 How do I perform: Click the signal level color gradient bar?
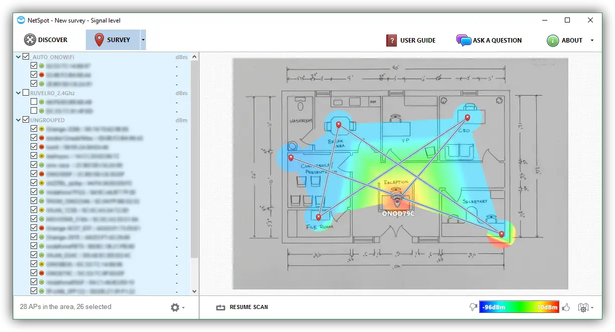[x=519, y=307]
